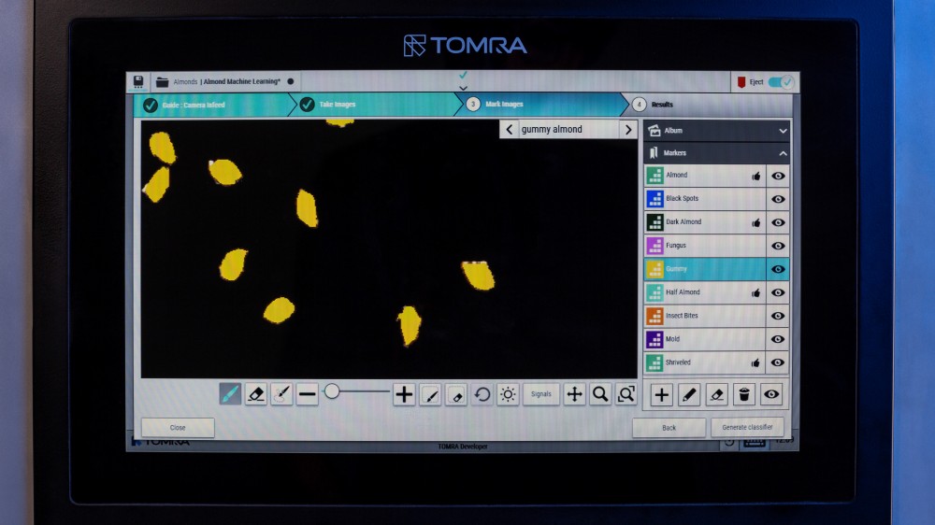Screen dimensions: 935x525
Task: Expand the top-center down chevron
Action: pos(463,88)
